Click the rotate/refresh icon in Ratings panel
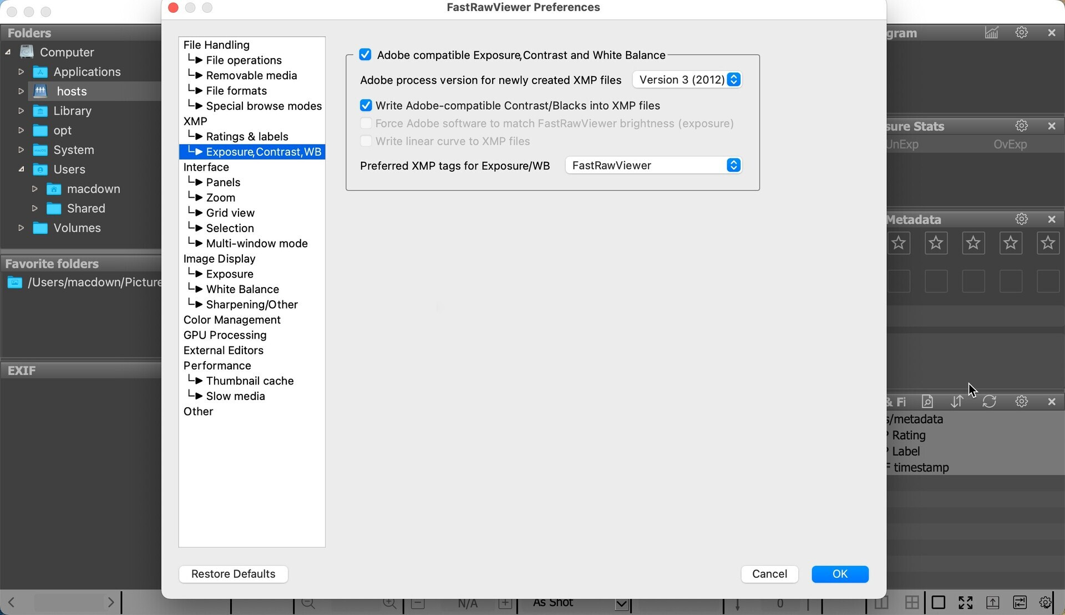1065x615 pixels. pyautogui.click(x=989, y=401)
